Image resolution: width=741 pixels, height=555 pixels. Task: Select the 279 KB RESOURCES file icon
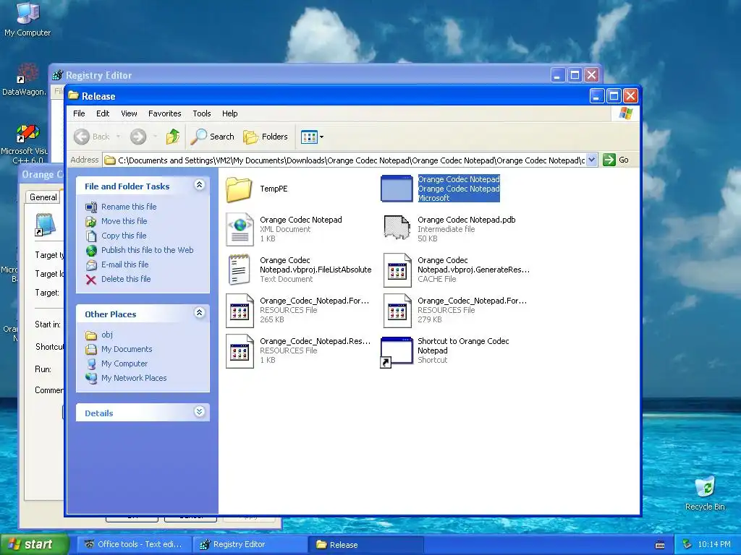(x=397, y=311)
